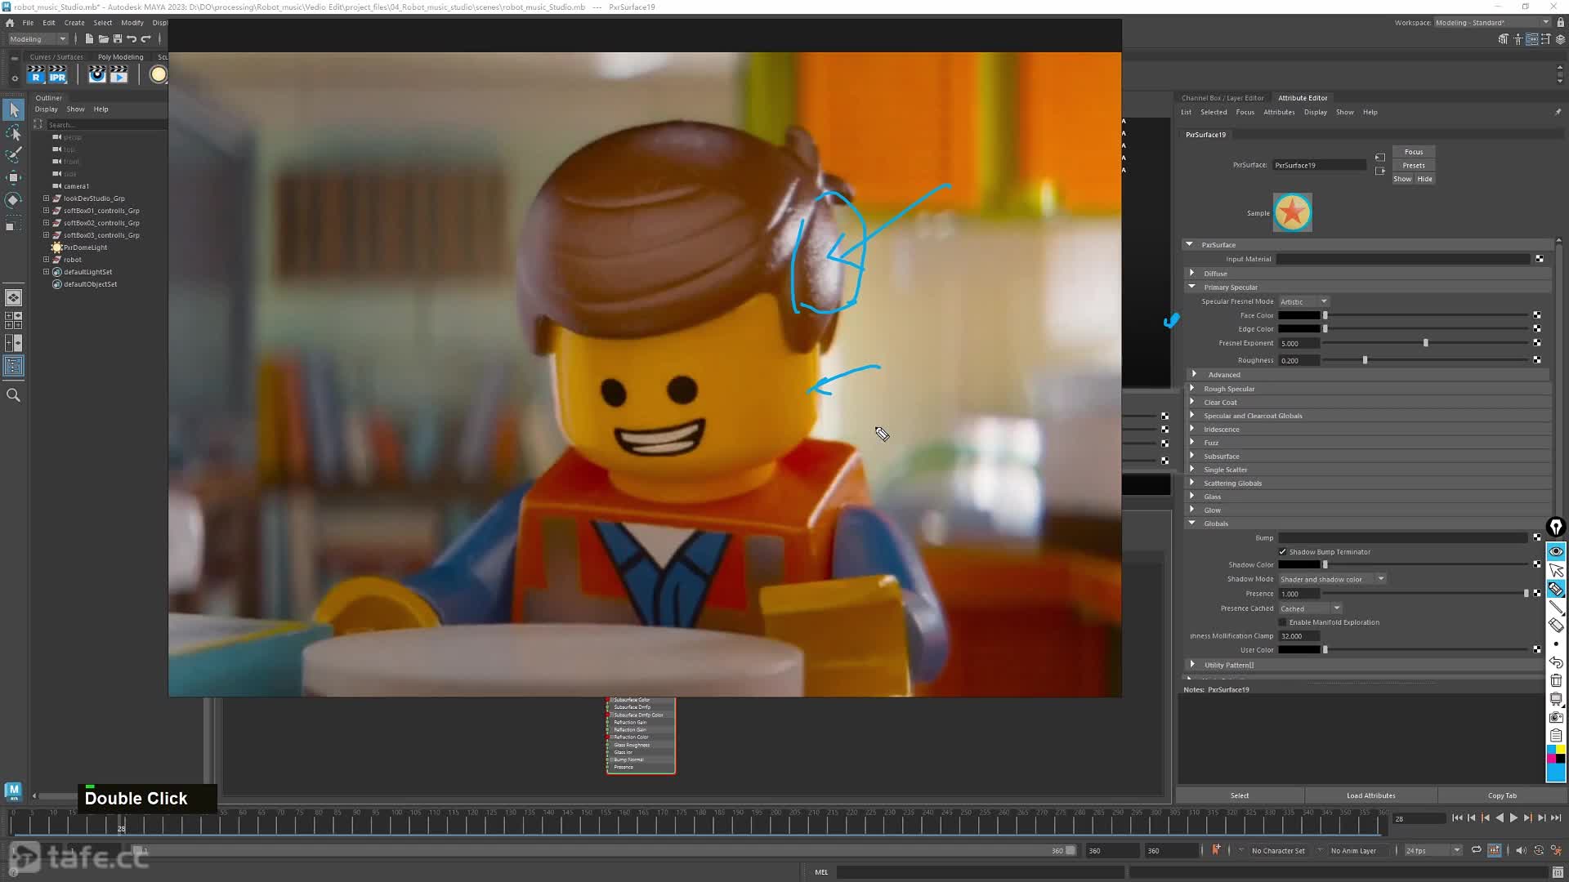Viewport: 1569px width, 882px height.
Task: Play animation backwards
Action: pyautogui.click(x=1500, y=818)
